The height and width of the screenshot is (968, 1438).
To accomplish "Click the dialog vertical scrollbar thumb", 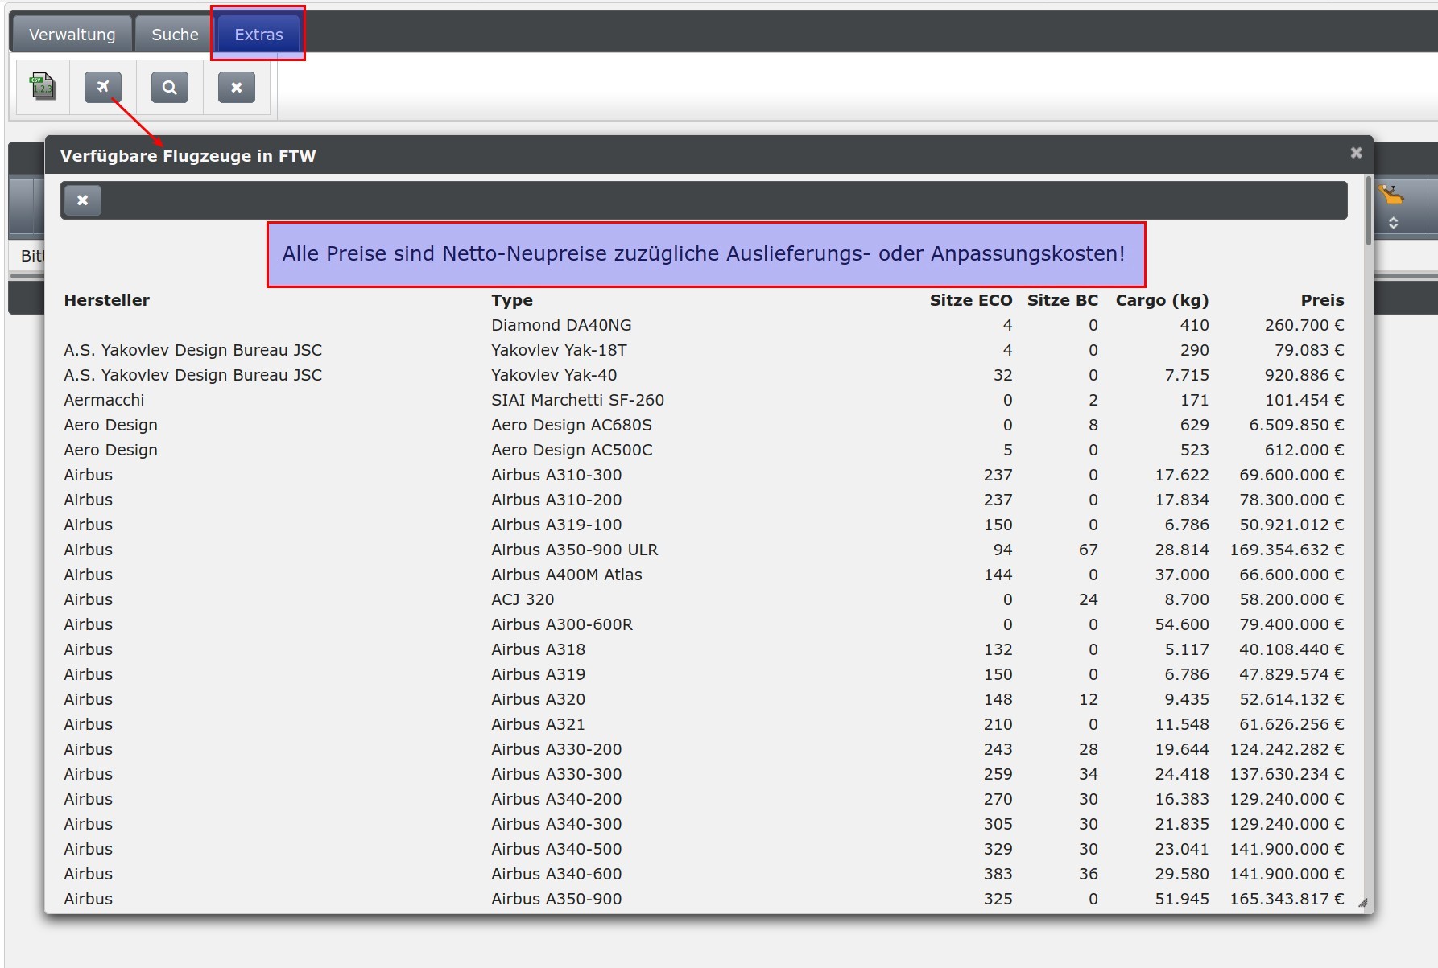I will pyautogui.click(x=1367, y=211).
